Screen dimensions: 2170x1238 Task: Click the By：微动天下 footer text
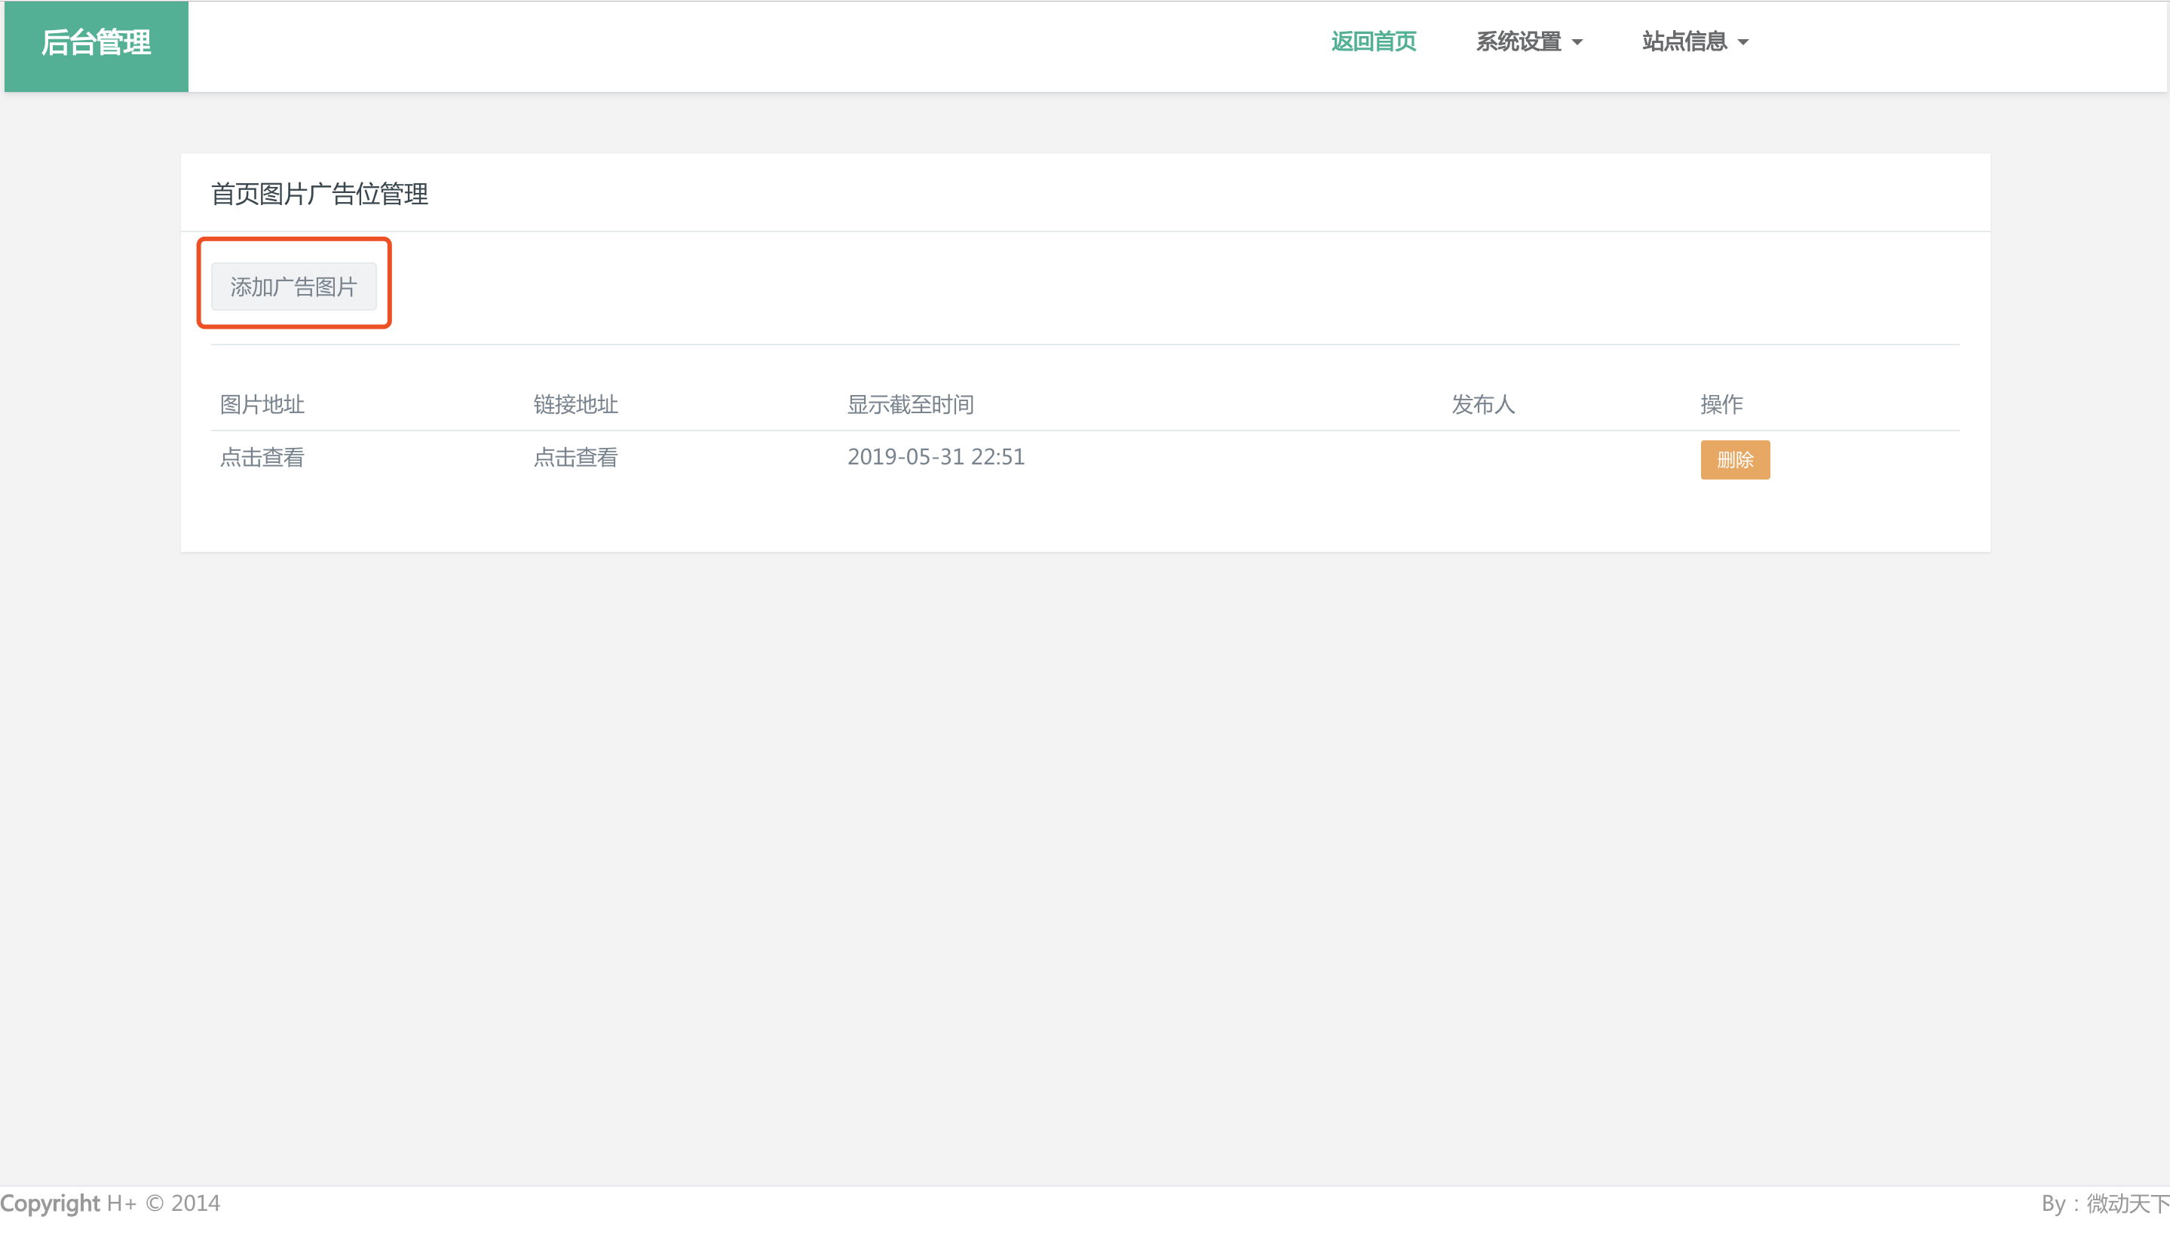2105,1203
